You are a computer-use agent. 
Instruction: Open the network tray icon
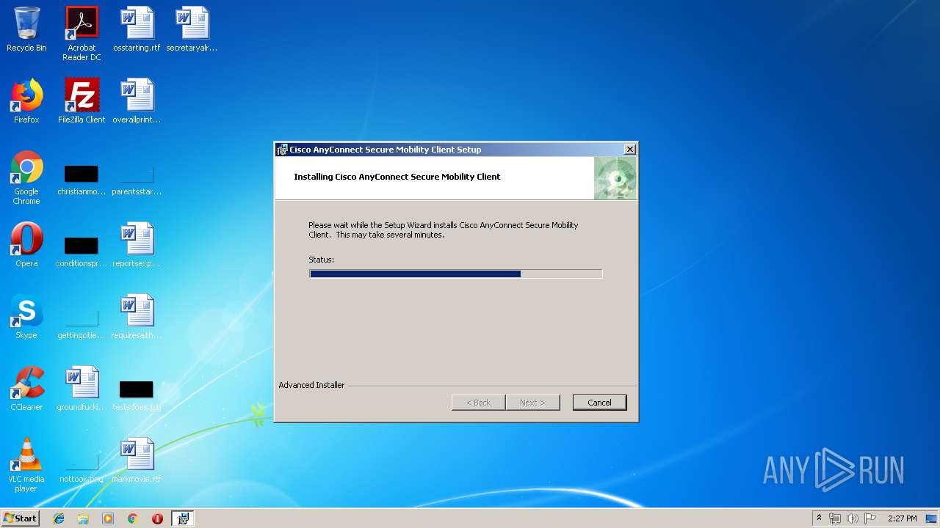coord(835,518)
